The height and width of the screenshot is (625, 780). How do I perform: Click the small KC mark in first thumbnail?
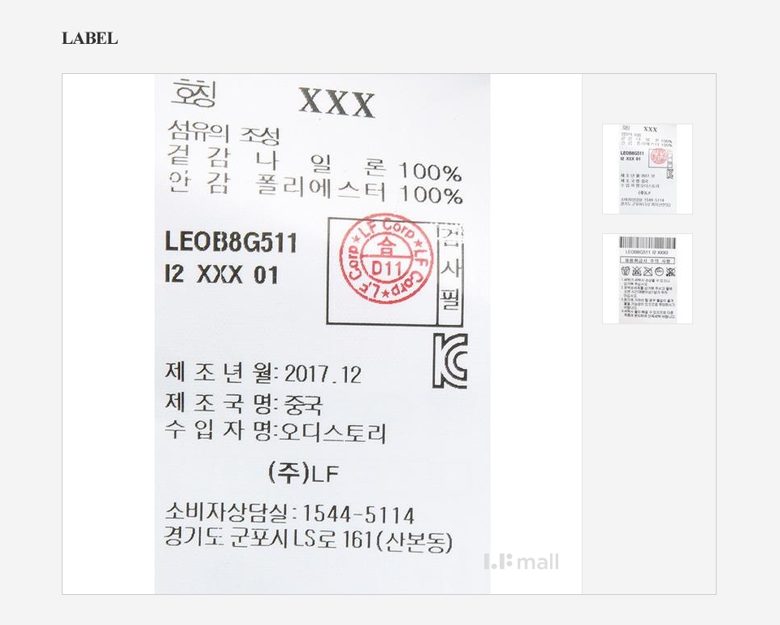(x=670, y=174)
